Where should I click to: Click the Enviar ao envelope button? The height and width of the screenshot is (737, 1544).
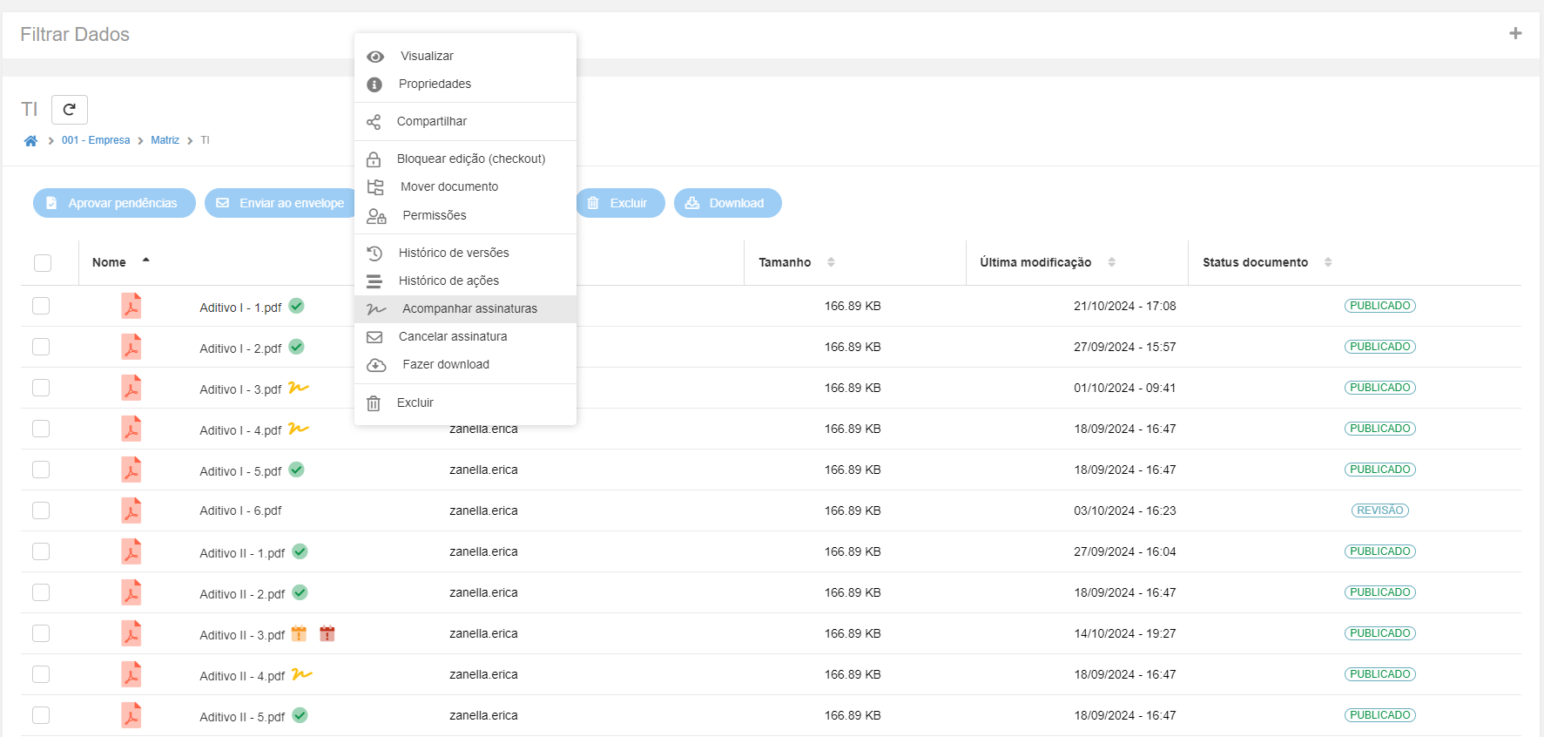(x=280, y=203)
